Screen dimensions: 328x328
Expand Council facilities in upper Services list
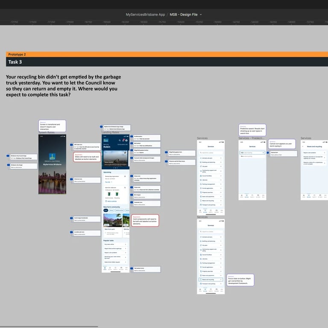211,176
